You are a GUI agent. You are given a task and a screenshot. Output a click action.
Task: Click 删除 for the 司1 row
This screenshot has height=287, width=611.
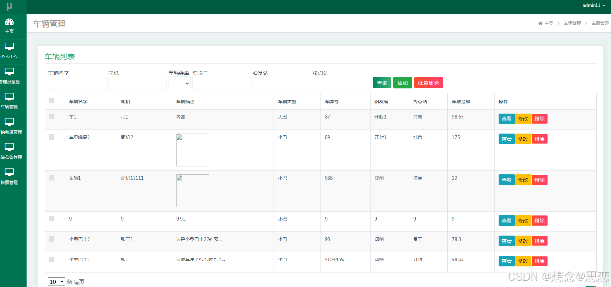click(x=539, y=118)
